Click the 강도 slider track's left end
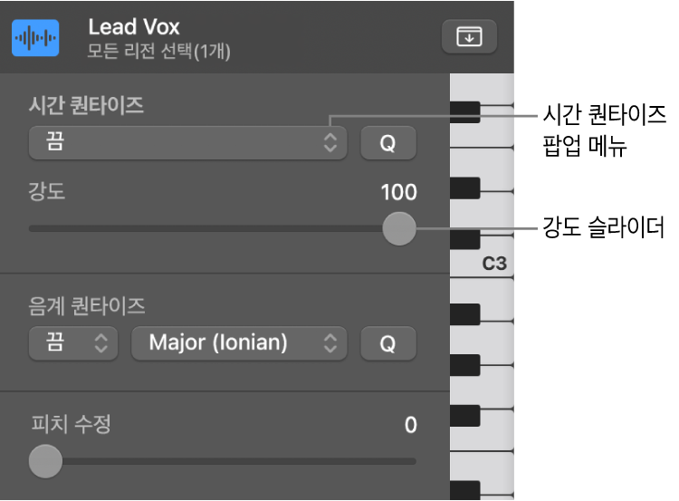Screen dimensions: 679x501 click(x=33, y=229)
